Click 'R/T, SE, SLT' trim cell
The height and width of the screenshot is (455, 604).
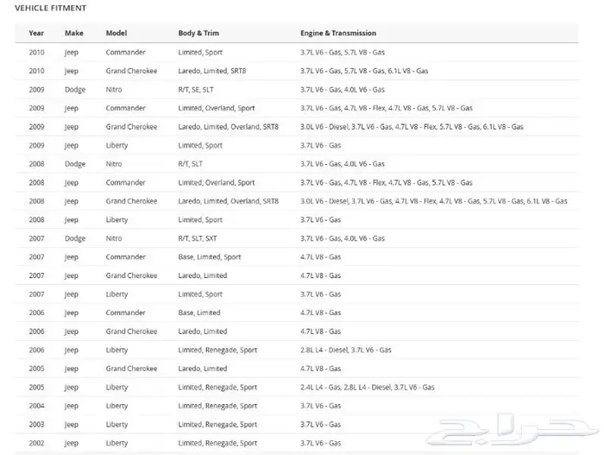[x=196, y=90]
